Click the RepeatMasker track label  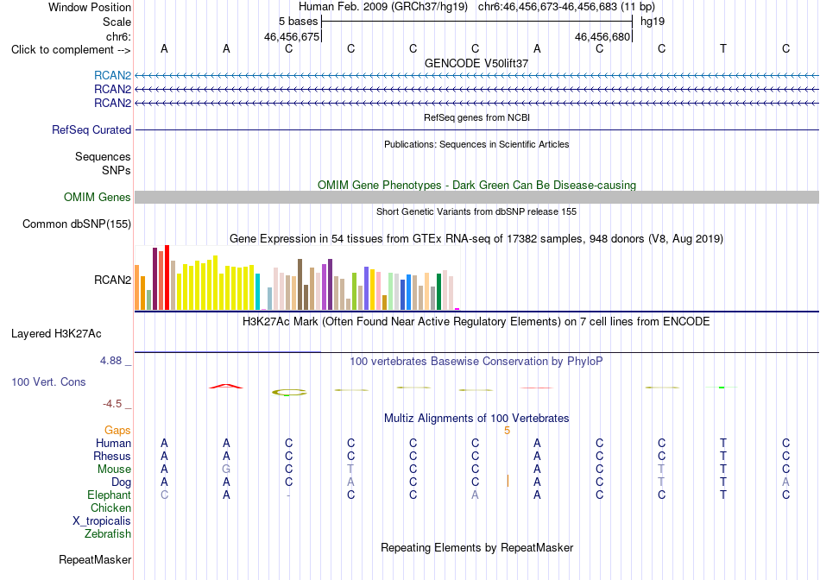(95, 560)
